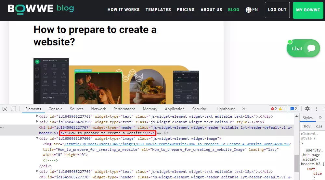Expand div id1645965227769 node

coord(37,171)
